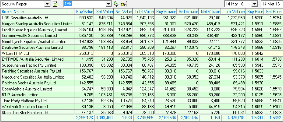
Task: Select Macquarie Securities Australia Limited row
Action: 142,77
